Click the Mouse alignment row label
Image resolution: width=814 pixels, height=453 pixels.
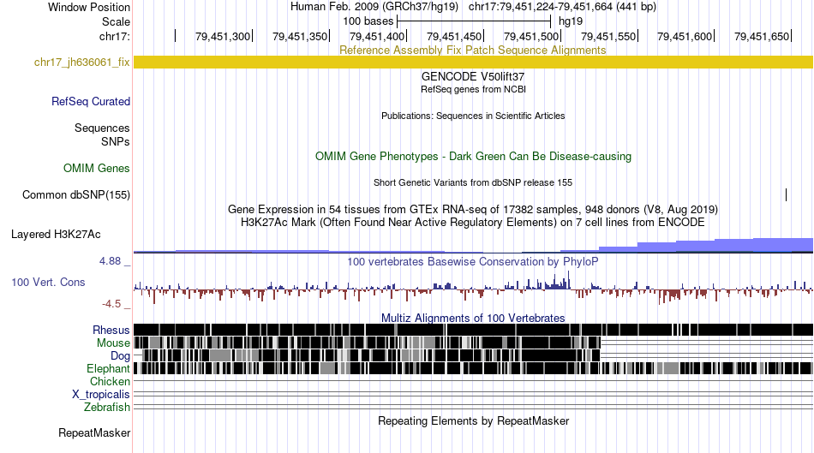(113, 343)
